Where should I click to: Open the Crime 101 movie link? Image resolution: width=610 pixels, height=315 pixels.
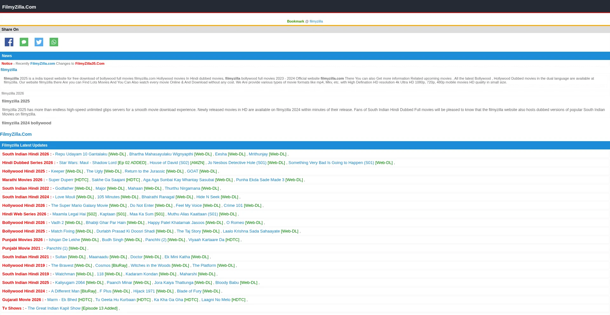[x=233, y=206]
